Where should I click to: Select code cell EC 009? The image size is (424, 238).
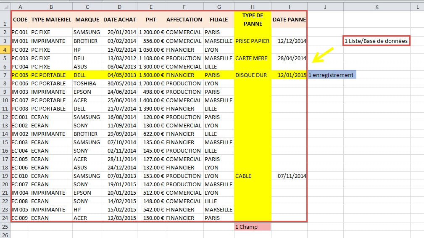[x=20, y=218]
